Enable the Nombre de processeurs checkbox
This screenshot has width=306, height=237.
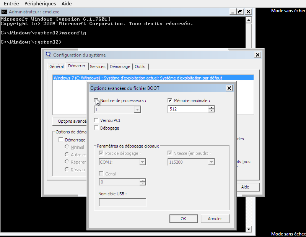(96, 101)
